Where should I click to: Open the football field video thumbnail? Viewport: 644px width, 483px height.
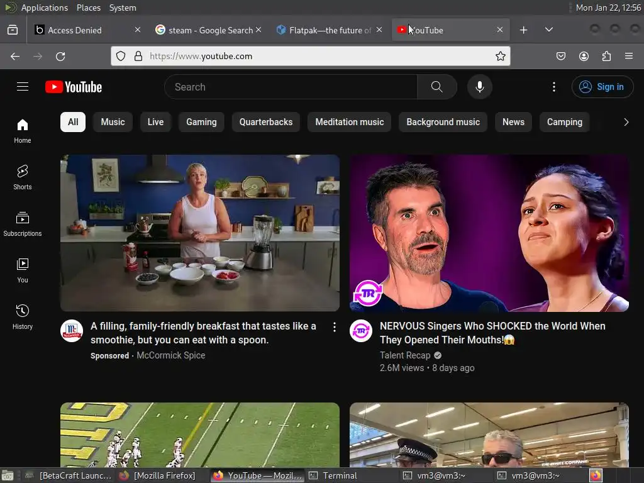pos(199,435)
